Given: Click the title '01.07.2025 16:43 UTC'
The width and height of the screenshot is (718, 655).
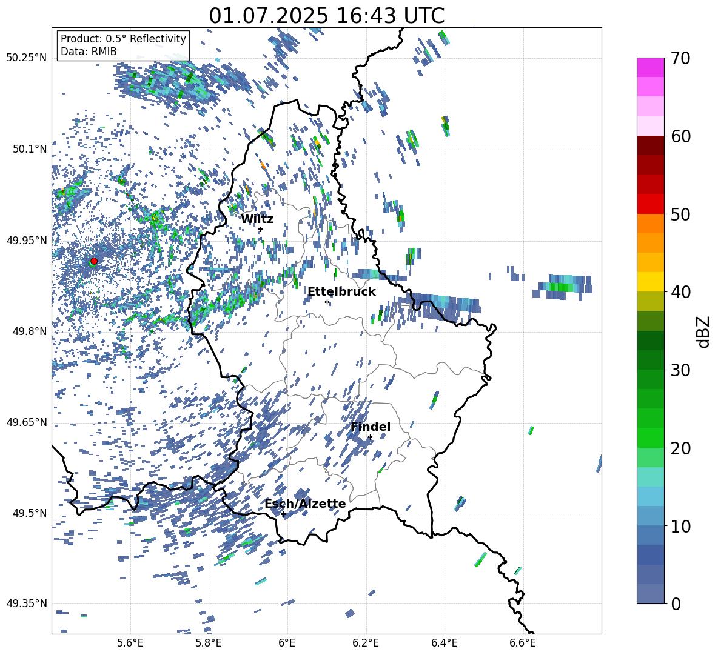Looking at the screenshot, I should coord(327,16).
